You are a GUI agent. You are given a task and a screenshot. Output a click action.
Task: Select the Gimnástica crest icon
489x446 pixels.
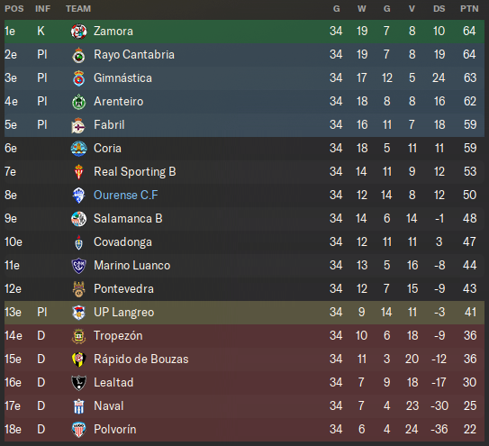(x=78, y=78)
